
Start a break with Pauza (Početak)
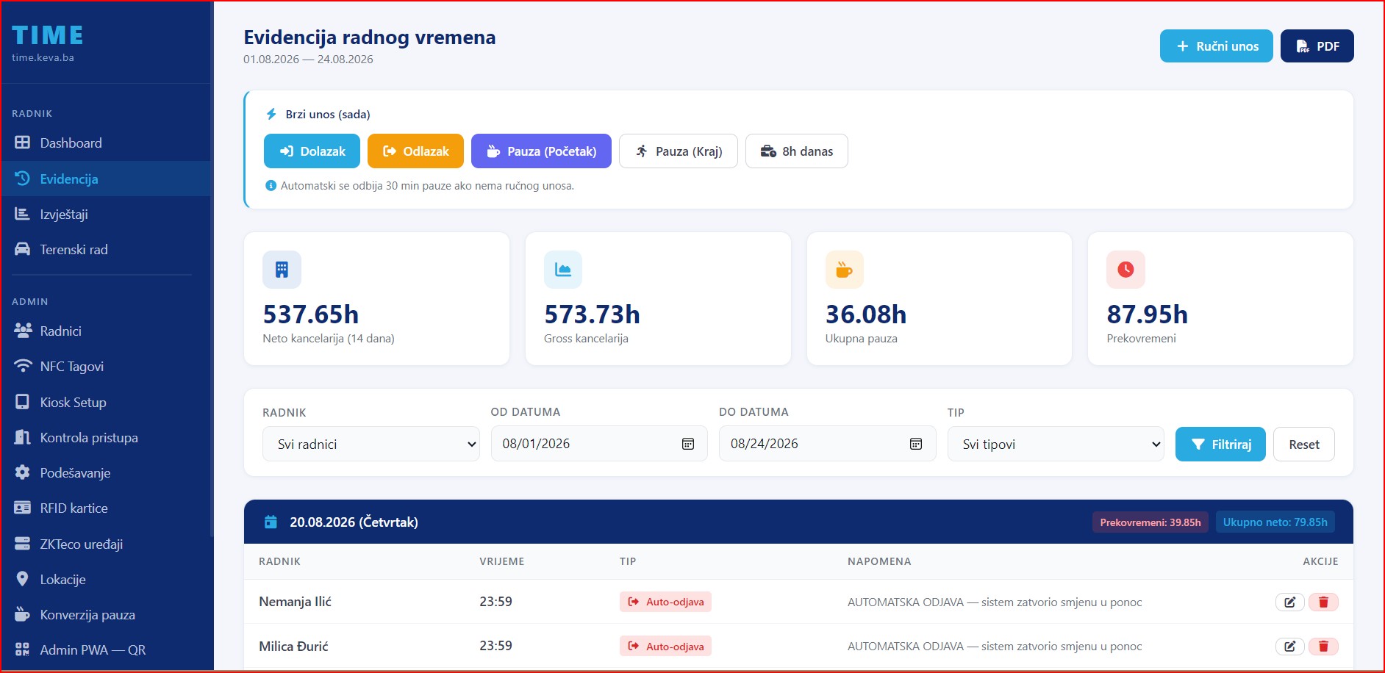pos(541,151)
